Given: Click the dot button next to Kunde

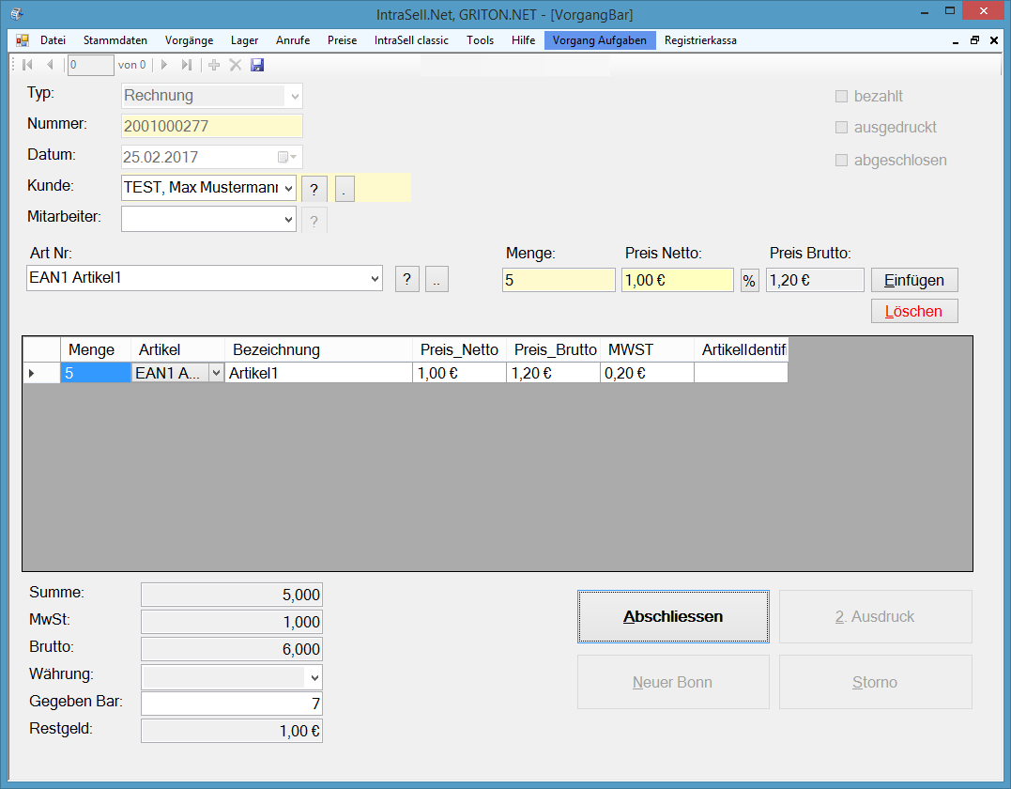Looking at the screenshot, I should pos(345,189).
